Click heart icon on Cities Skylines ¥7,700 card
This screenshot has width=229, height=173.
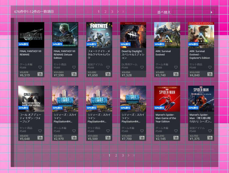[142, 131]
